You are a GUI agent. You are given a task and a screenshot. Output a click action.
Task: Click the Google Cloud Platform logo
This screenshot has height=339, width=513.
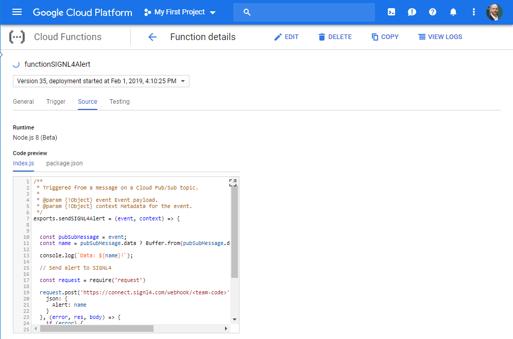coord(82,12)
